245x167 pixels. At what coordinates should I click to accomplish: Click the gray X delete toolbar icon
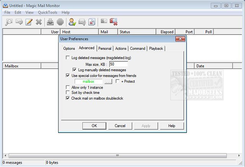[39, 22]
